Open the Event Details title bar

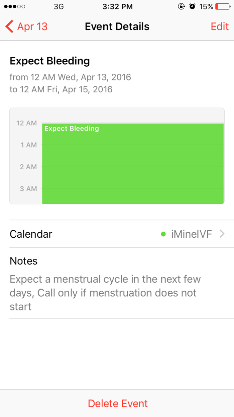tap(117, 26)
